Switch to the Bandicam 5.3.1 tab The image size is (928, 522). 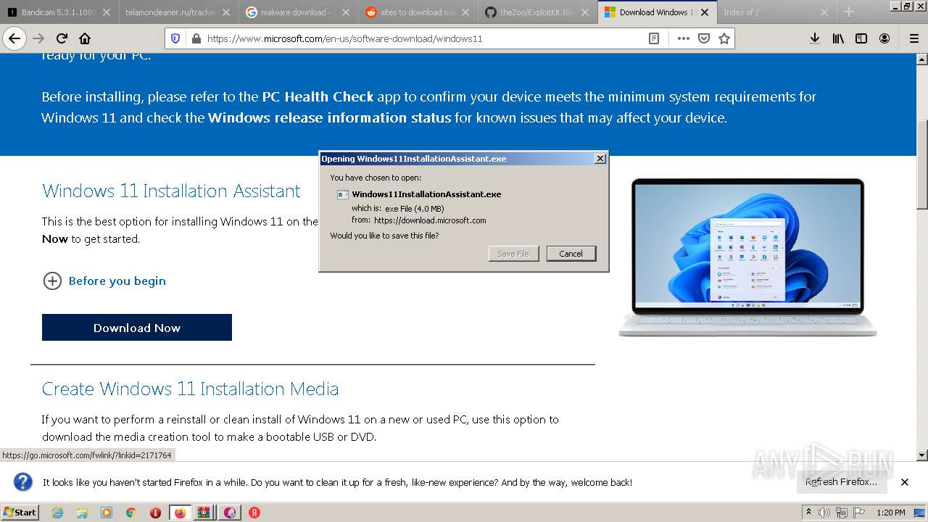point(59,12)
